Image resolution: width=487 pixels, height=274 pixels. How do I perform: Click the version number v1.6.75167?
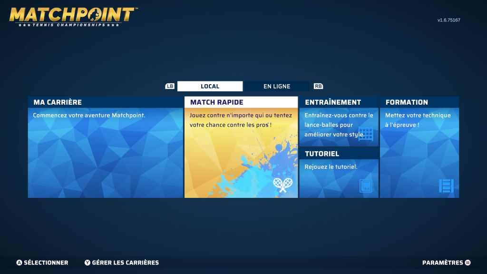pyautogui.click(x=449, y=20)
